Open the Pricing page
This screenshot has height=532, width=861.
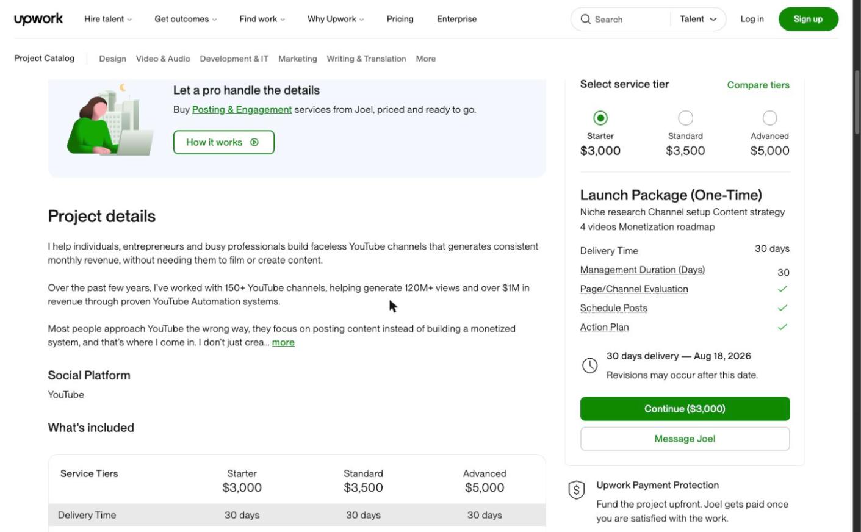pos(400,19)
